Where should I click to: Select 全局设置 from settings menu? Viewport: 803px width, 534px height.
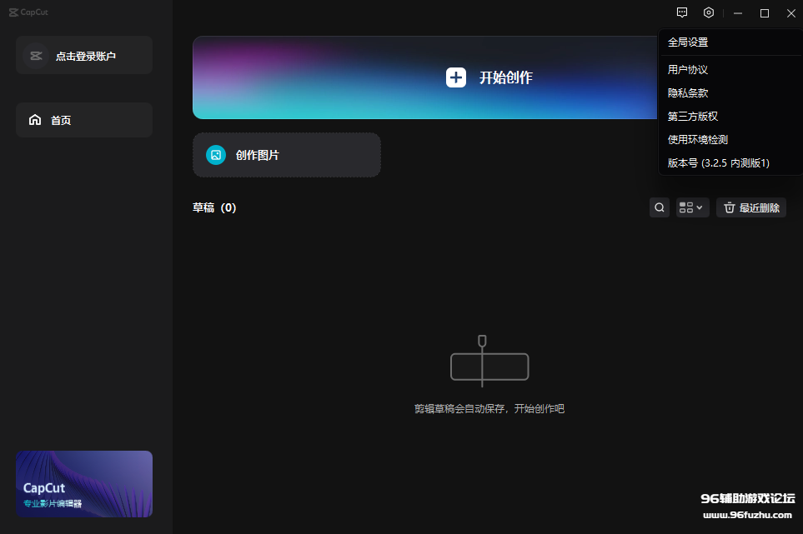pos(688,42)
